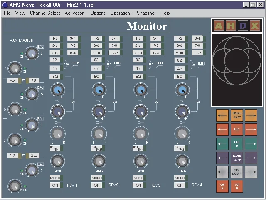Viewport: 266px width, 200px height.
Task: Toggle MONO on REV 1 column
Action: pyautogui.click(x=56, y=178)
